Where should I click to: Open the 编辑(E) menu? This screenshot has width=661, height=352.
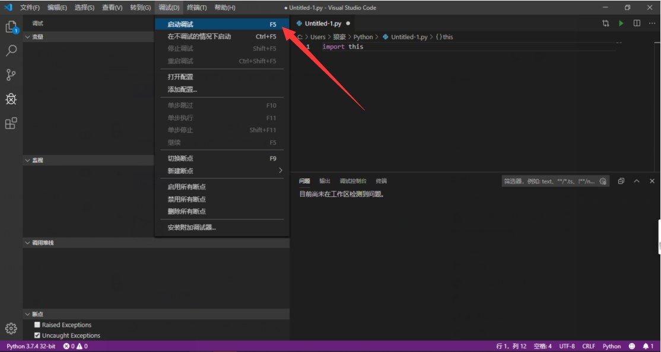pyautogui.click(x=57, y=8)
